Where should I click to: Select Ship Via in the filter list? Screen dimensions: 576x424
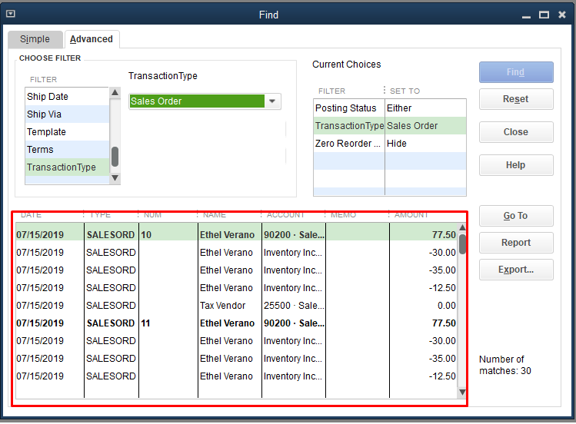tap(67, 114)
